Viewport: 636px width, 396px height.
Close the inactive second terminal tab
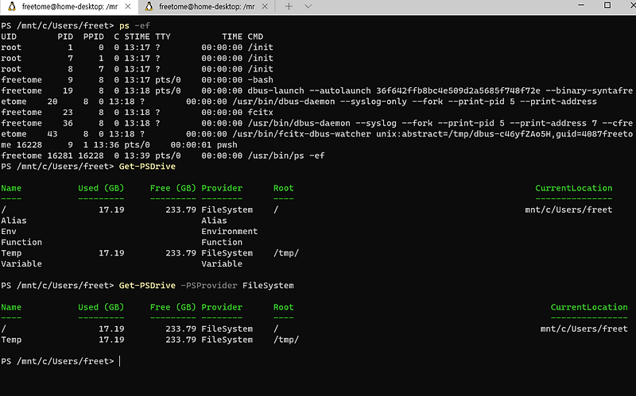tap(265, 6)
